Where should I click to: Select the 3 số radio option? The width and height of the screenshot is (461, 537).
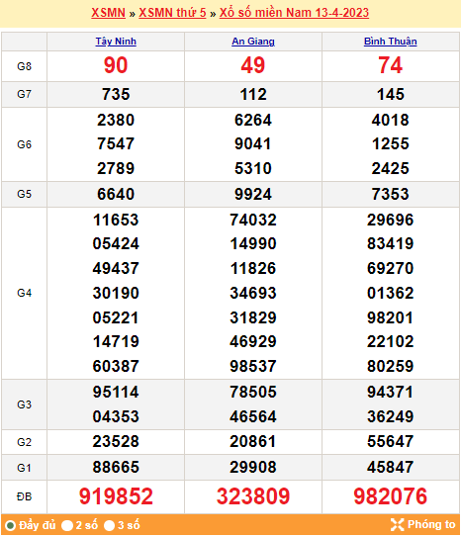pyautogui.click(x=109, y=525)
